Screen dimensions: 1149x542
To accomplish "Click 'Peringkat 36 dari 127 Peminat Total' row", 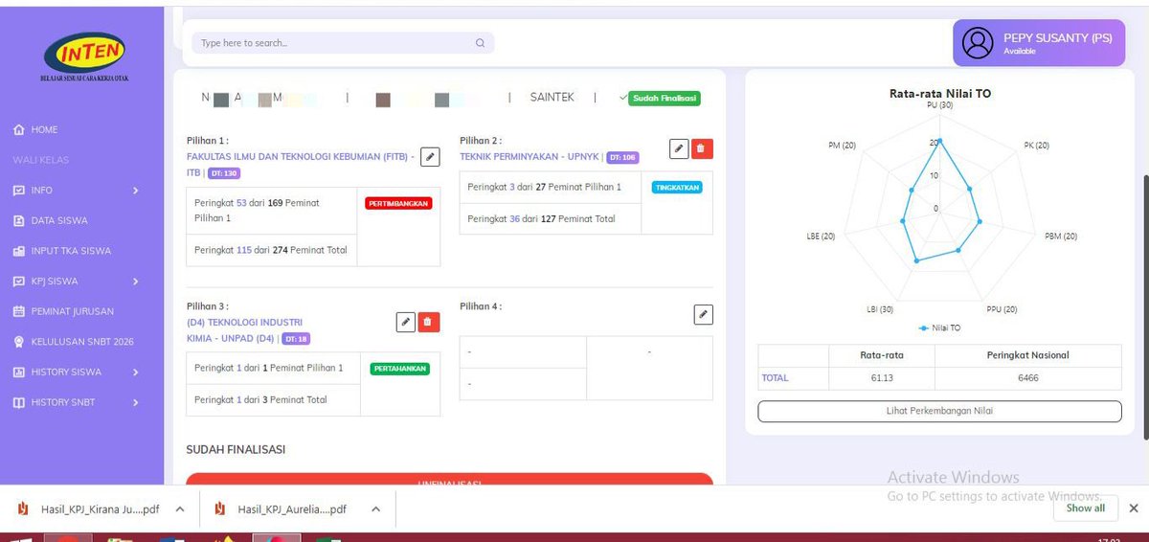I will 551,218.
